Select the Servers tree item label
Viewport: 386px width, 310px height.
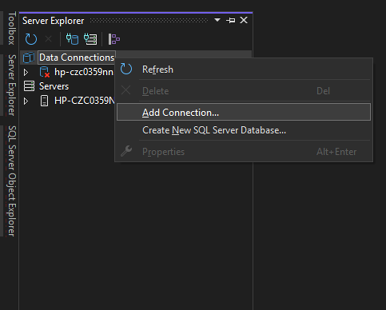[54, 86]
